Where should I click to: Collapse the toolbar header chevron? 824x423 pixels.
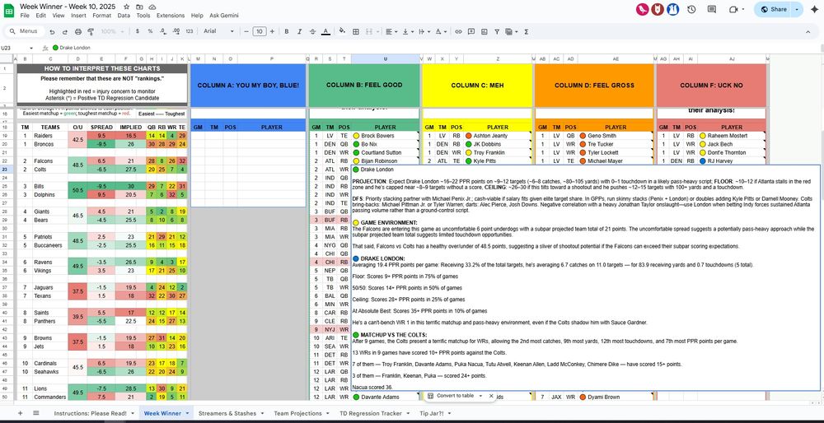pos(808,31)
